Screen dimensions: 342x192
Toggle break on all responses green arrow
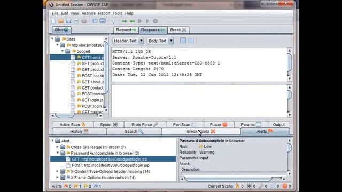coord(132,21)
